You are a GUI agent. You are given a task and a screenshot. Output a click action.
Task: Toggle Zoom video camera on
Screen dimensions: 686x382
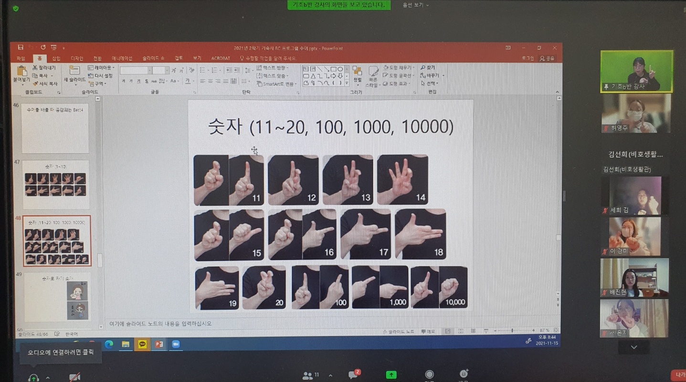point(74,377)
